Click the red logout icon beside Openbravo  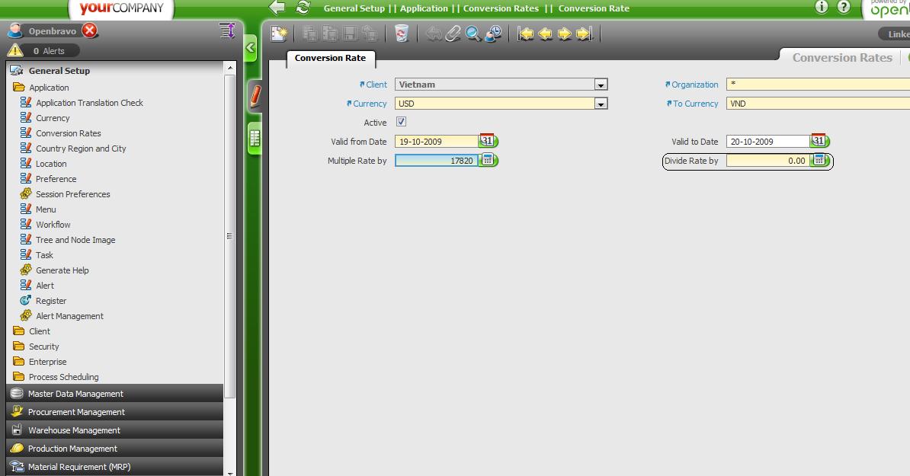[90, 31]
